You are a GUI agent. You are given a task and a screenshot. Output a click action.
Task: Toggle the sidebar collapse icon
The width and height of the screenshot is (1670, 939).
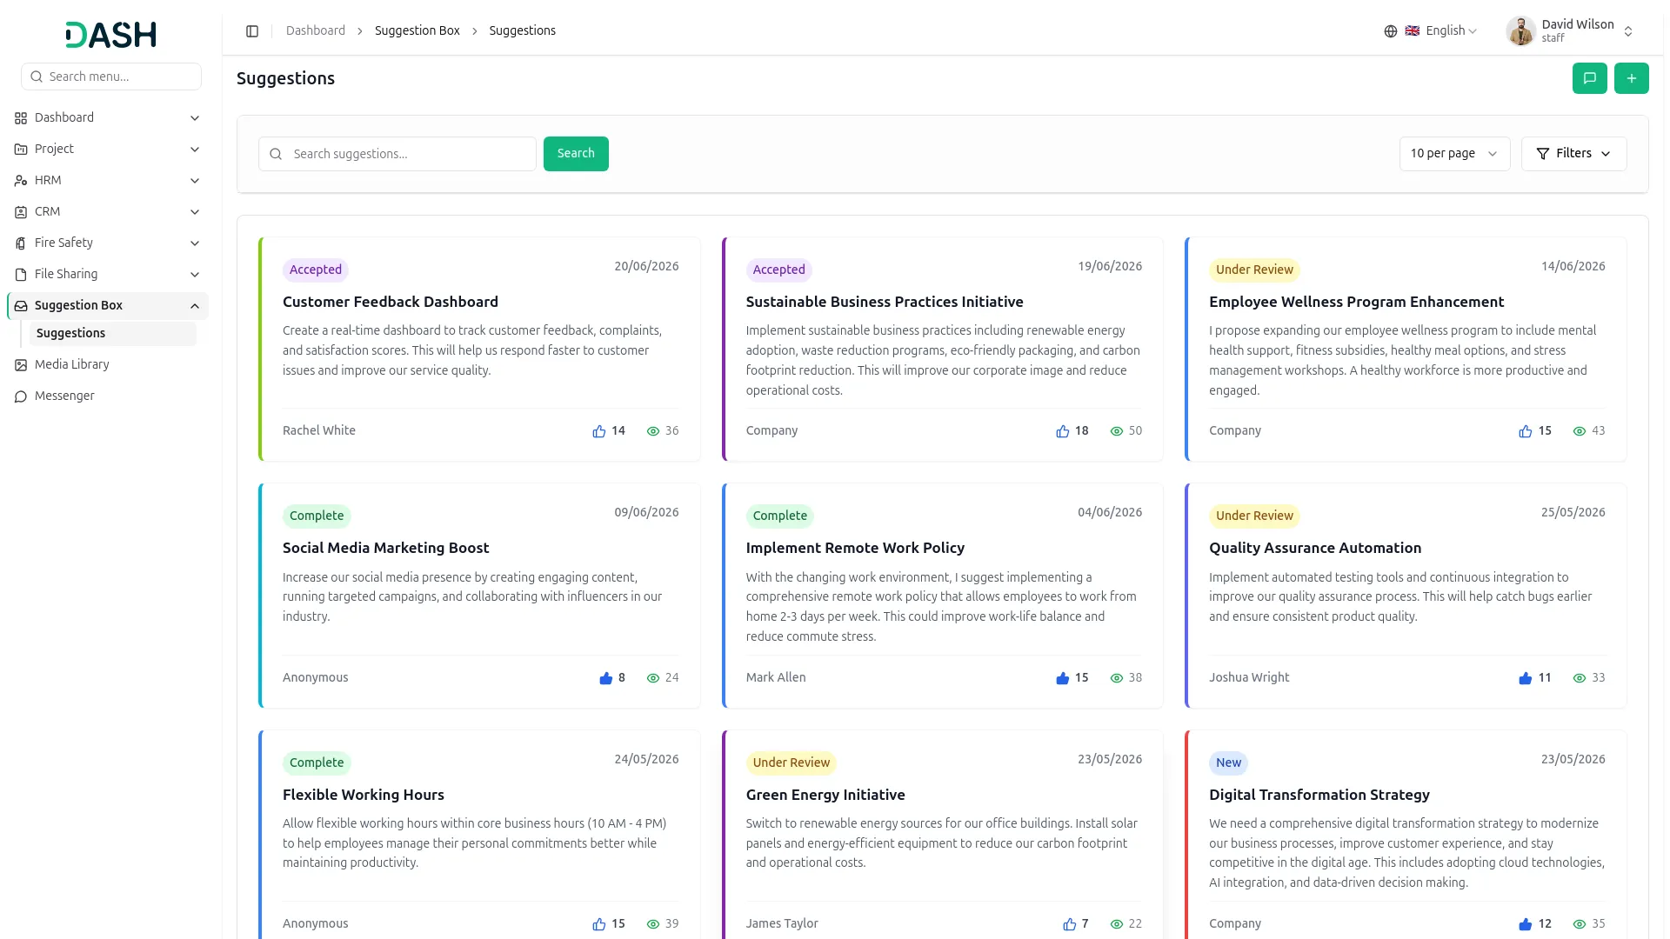point(252,31)
